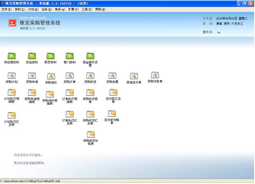Open the 订单执行明细表 report icon
The height and width of the screenshot is (184, 255).
point(69,96)
